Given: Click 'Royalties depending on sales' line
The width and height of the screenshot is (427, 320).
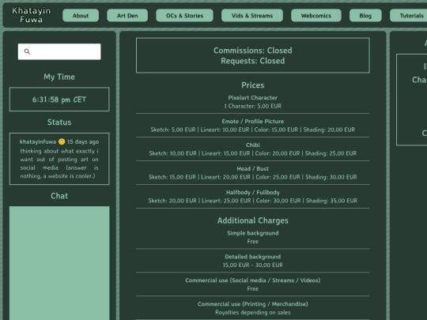Looking at the screenshot, I should (253, 312).
